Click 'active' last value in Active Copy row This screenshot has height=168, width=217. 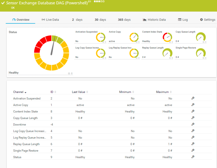tap(80, 105)
